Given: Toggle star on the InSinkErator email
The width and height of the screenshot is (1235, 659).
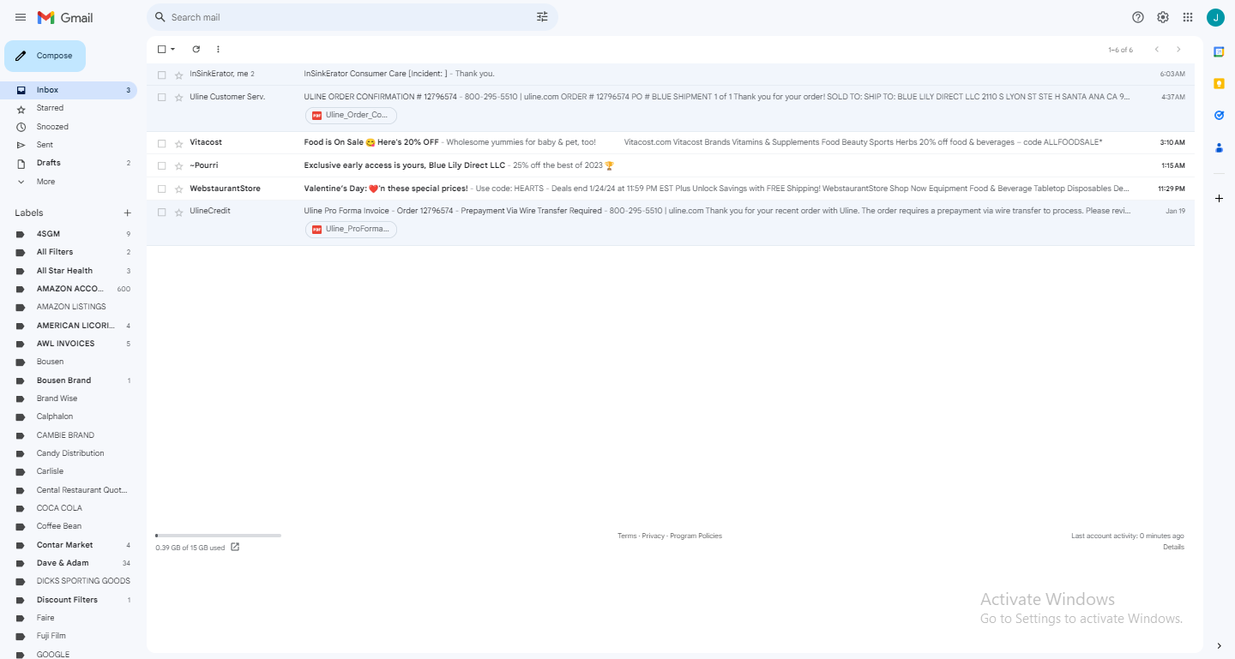Looking at the screenshot, I should (178, 75).
